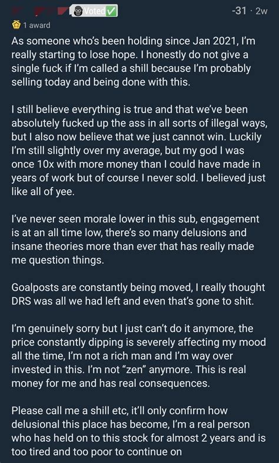Viewport: 279px width, 463px height.
Task: Collapse comment via paragraph starting "As someone who's"
Action: pos(133,61)
